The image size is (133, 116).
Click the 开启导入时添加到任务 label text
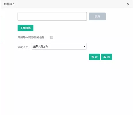click(x=31, y=37)
